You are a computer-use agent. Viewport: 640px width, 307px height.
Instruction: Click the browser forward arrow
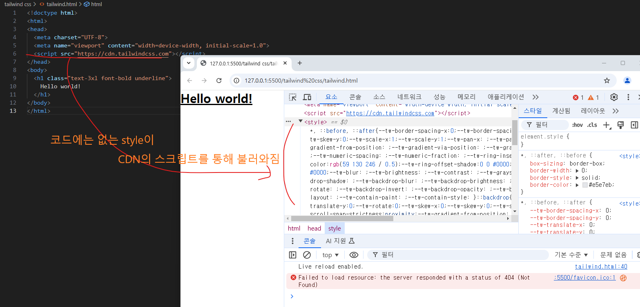pyautogui.click(x=204, y=81)
